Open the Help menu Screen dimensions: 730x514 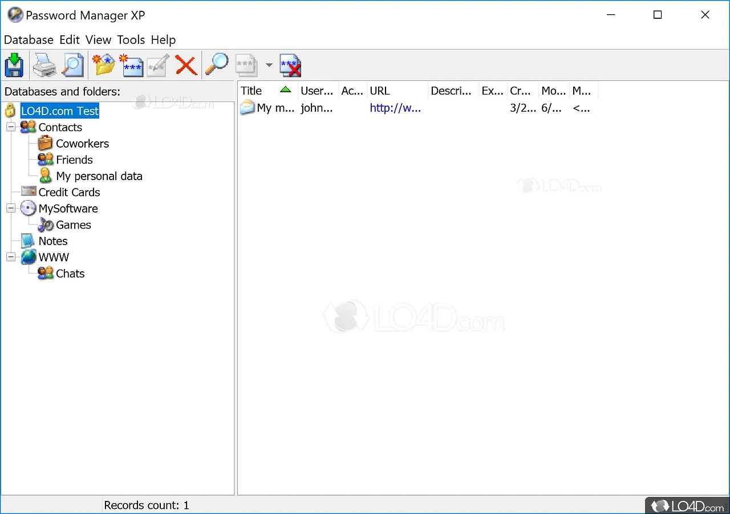[163, 40]
